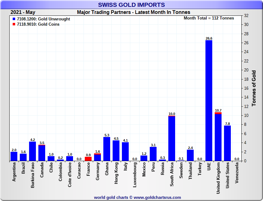The width and height of the screenshot is (263, 201).
Task: Click the SWISS GOLD IMPORTS title
Action: pyautogui.click(x=131, y=5)
